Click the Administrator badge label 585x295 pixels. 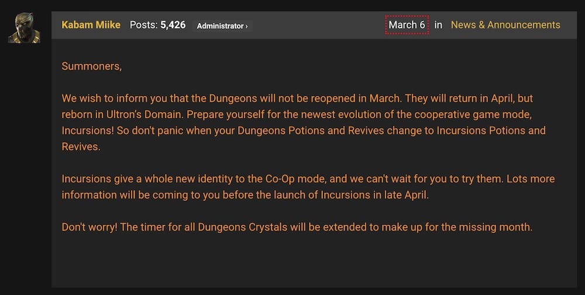[x=219, y=26]
